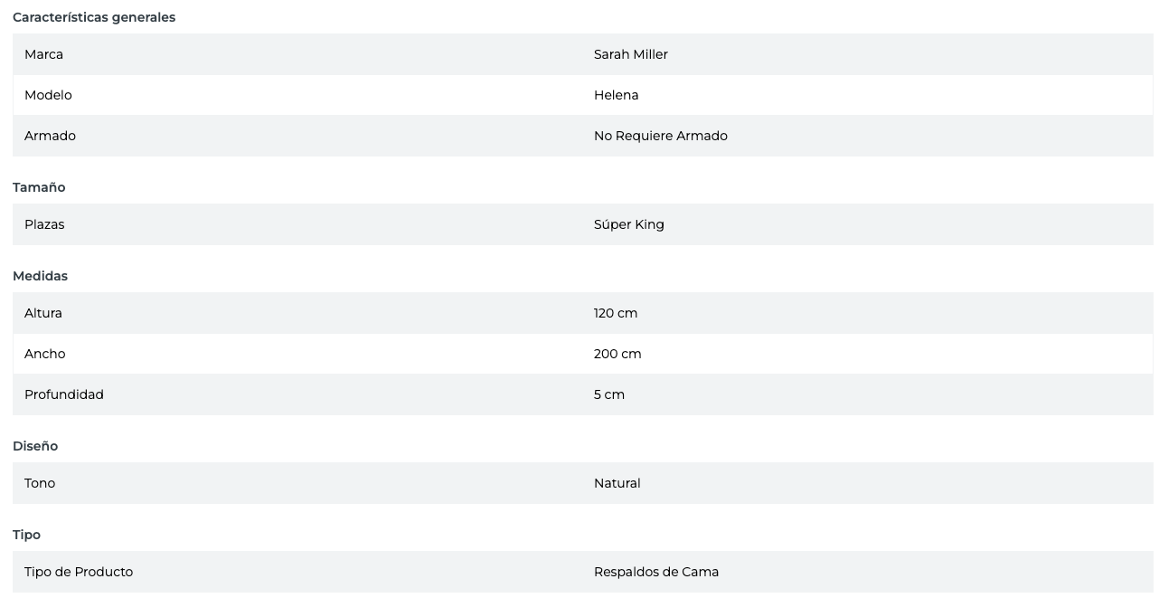Select the Súper King value
The width and height of the screenshot is (1159, 598).
click(628, 224)
